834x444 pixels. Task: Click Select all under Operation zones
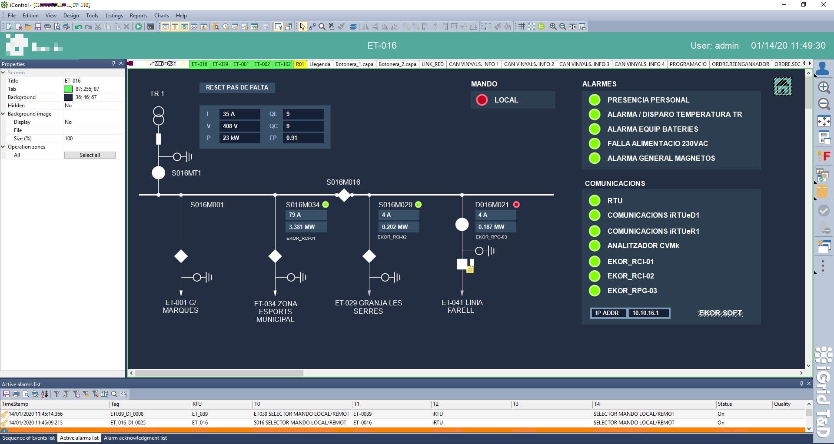pos(90,155)
